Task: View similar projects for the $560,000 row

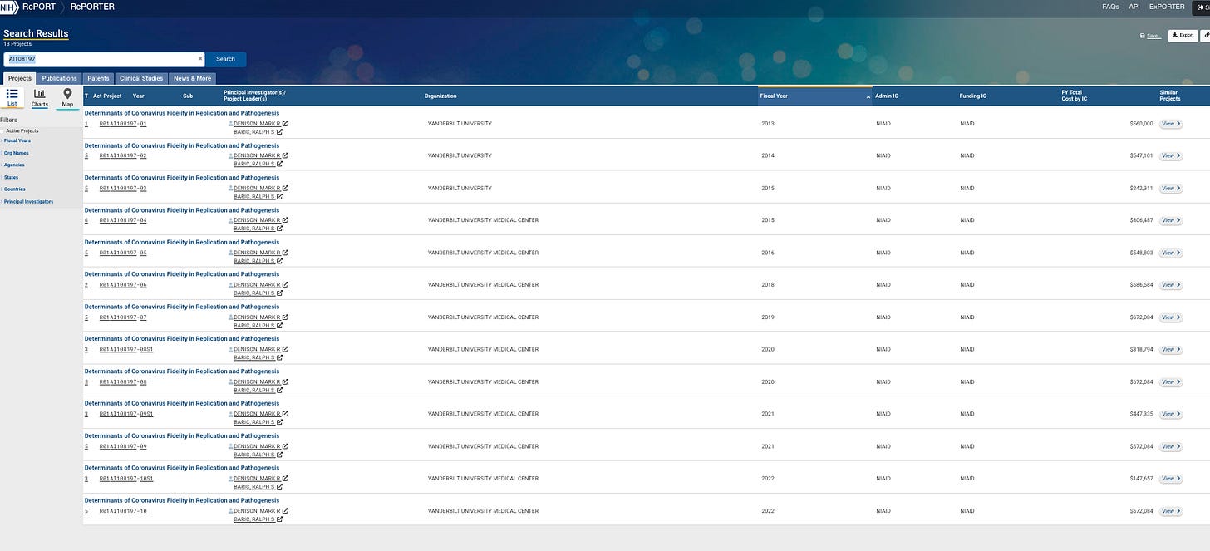Action: (1171, 124)
